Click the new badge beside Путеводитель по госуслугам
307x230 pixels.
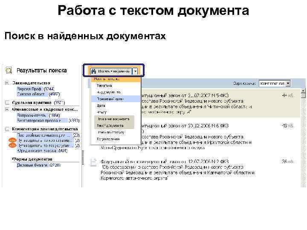coord(12,146)
